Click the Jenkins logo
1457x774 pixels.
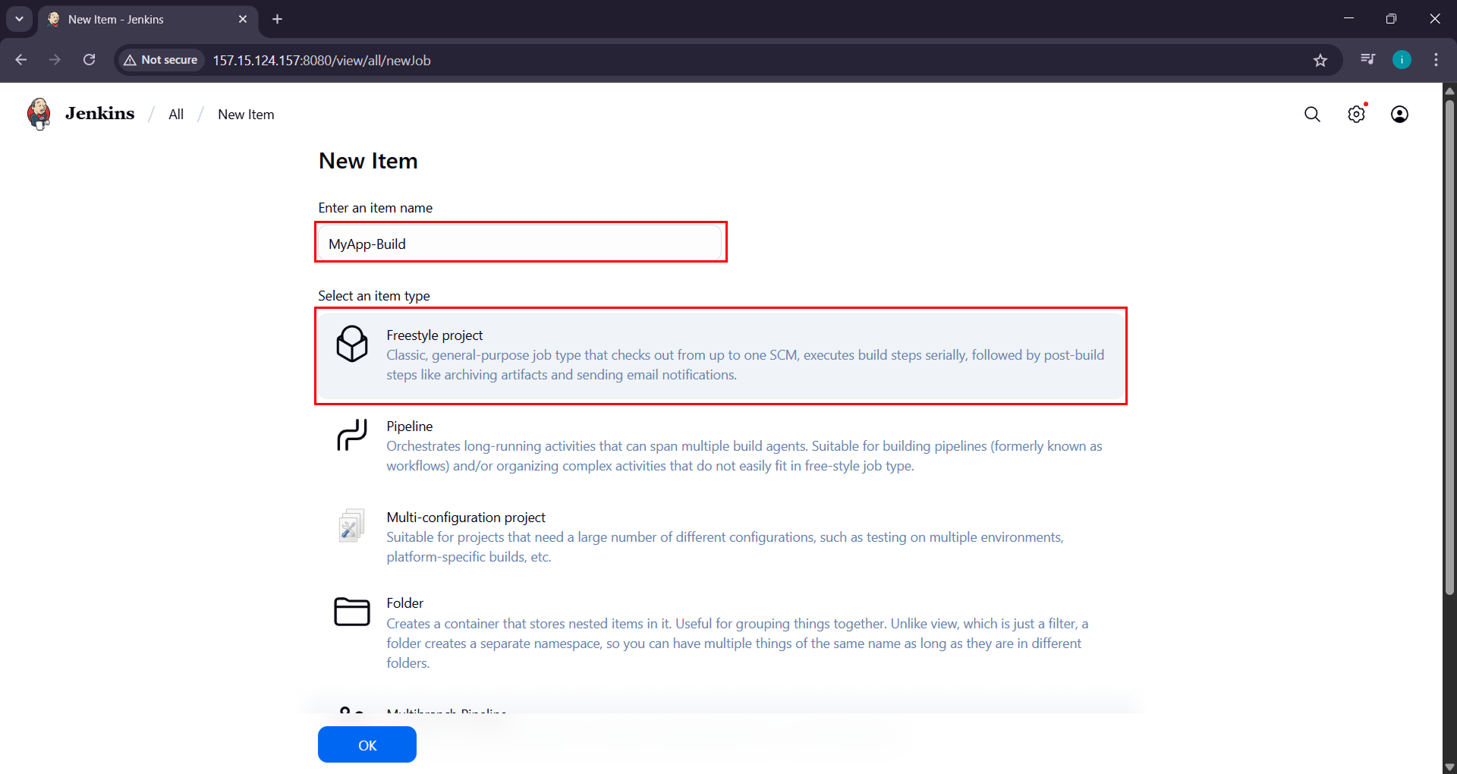tap(38, 113)
